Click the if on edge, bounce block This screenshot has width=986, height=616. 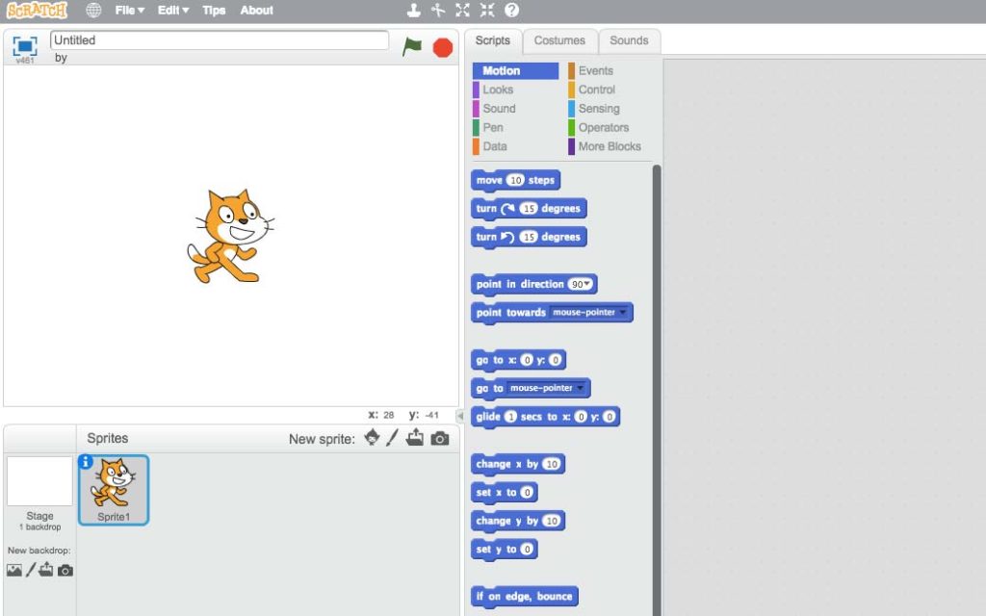(525, 597)
